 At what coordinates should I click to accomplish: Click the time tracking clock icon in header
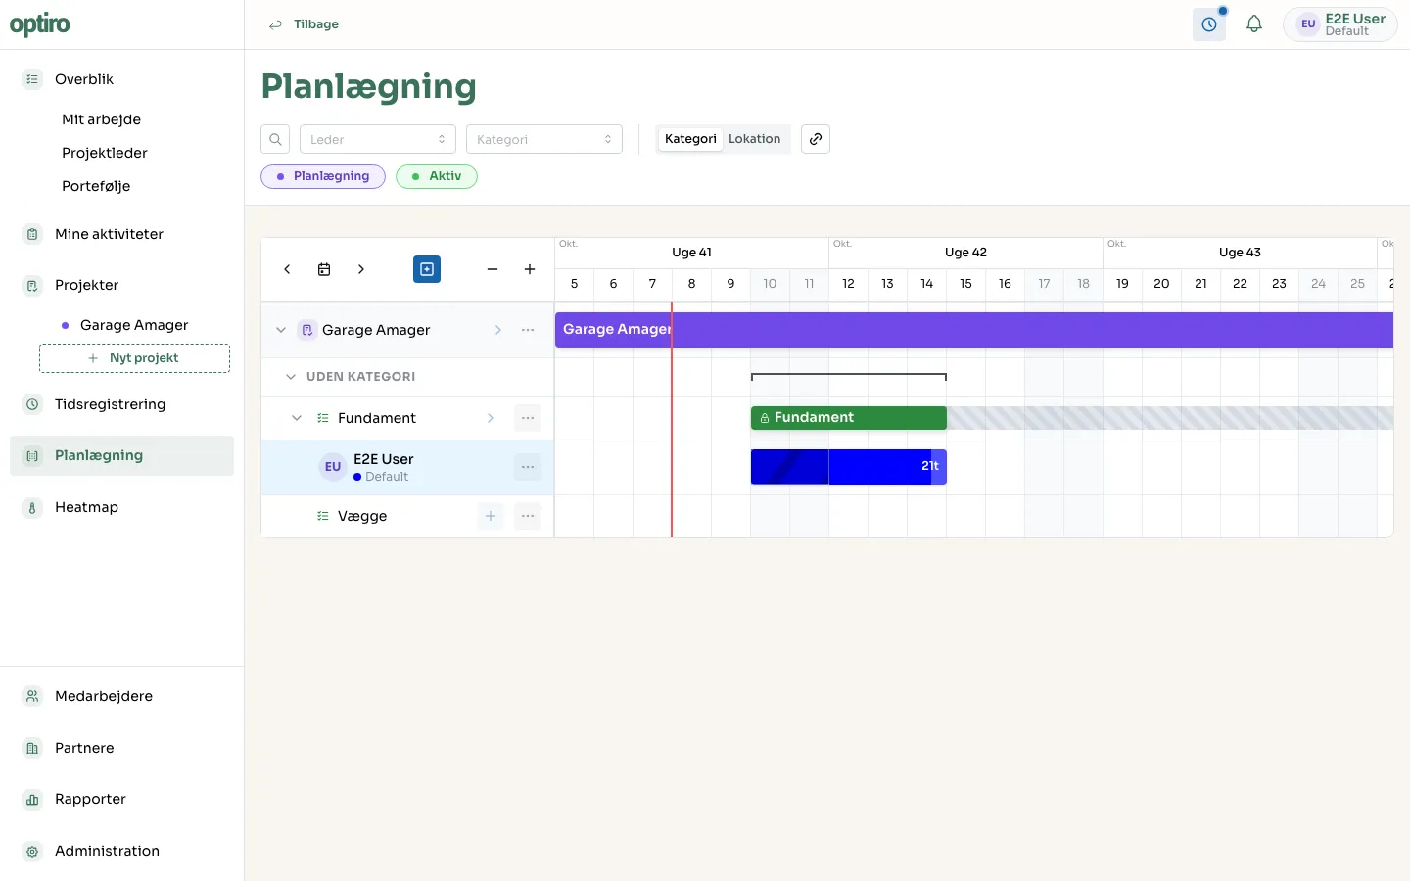pos(1209,24)
